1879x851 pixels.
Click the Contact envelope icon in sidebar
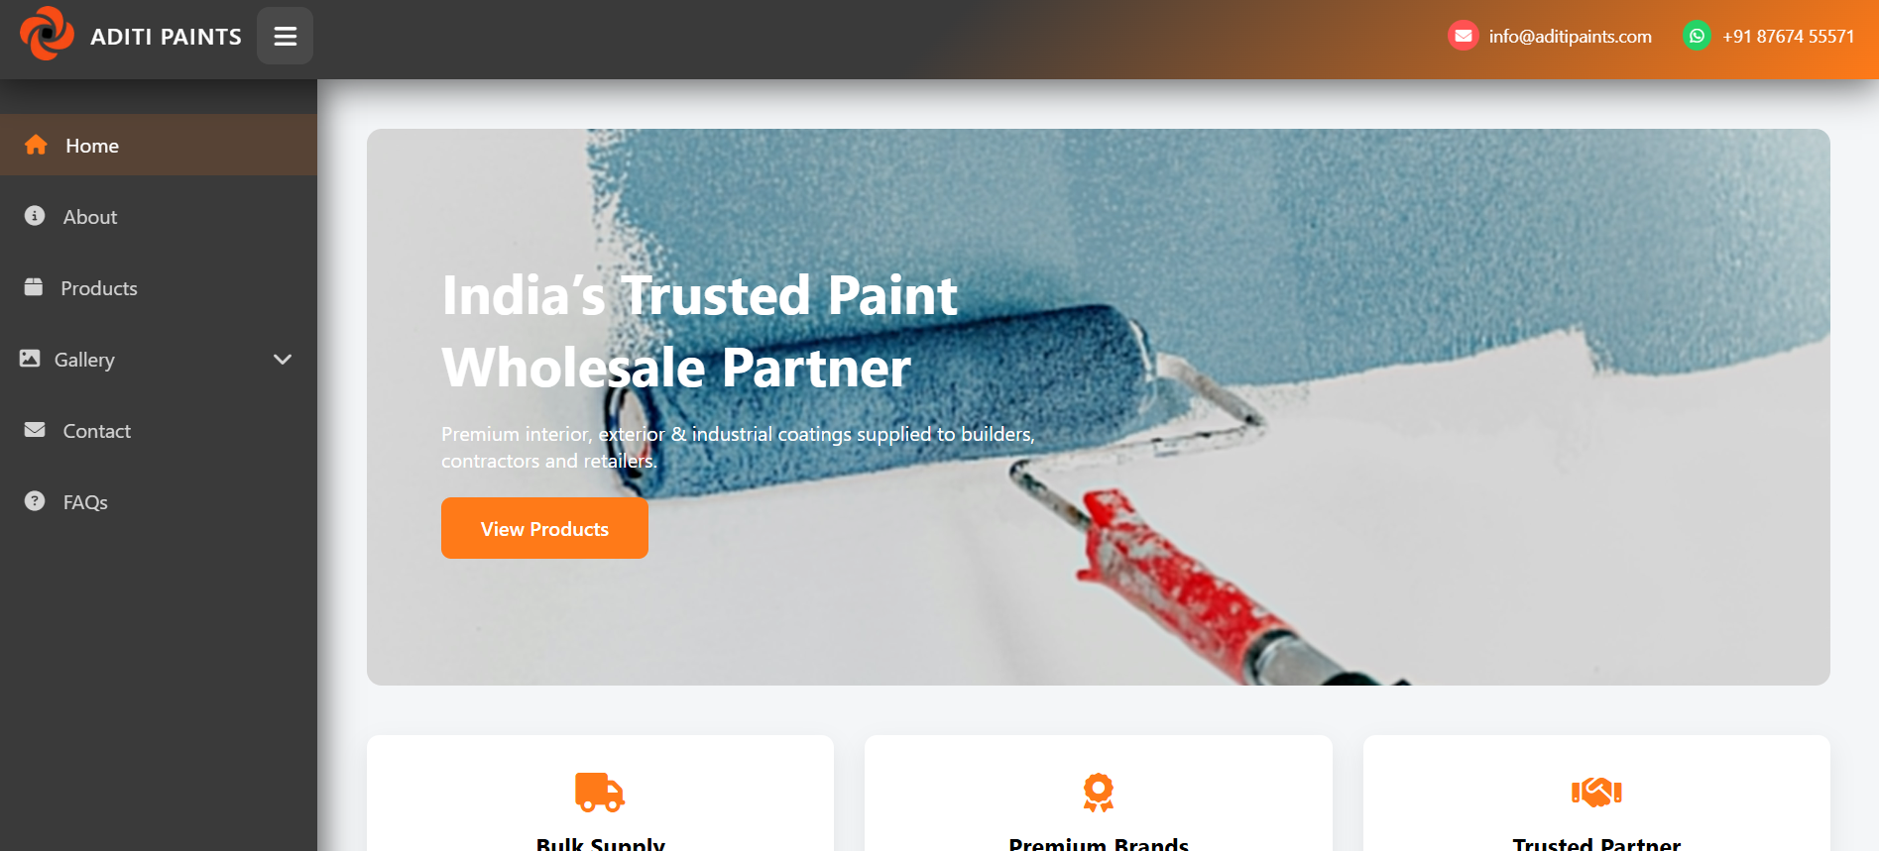click(x=35, y=430)
